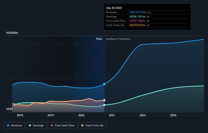This screenshot has height=133, width=208.
Task: Click the US$41.001m earnings value
Action: pos(137,16)
